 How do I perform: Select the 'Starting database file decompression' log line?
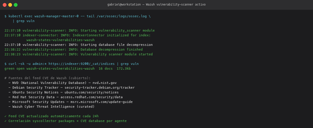79,45
